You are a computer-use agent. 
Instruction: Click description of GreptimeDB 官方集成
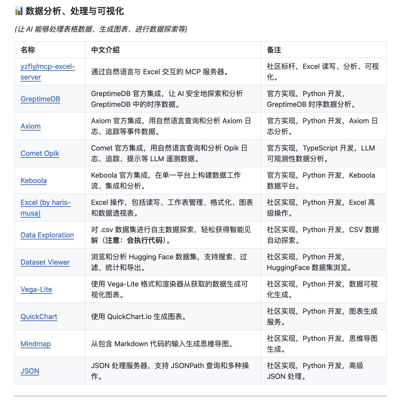coord(167,99)
